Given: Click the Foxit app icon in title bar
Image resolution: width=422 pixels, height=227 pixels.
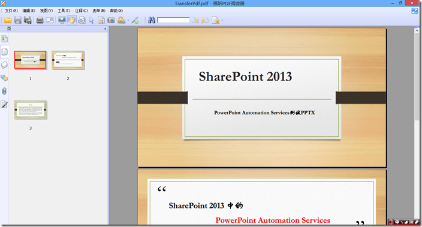Looking at the screenshot, I should pos(3,3).
